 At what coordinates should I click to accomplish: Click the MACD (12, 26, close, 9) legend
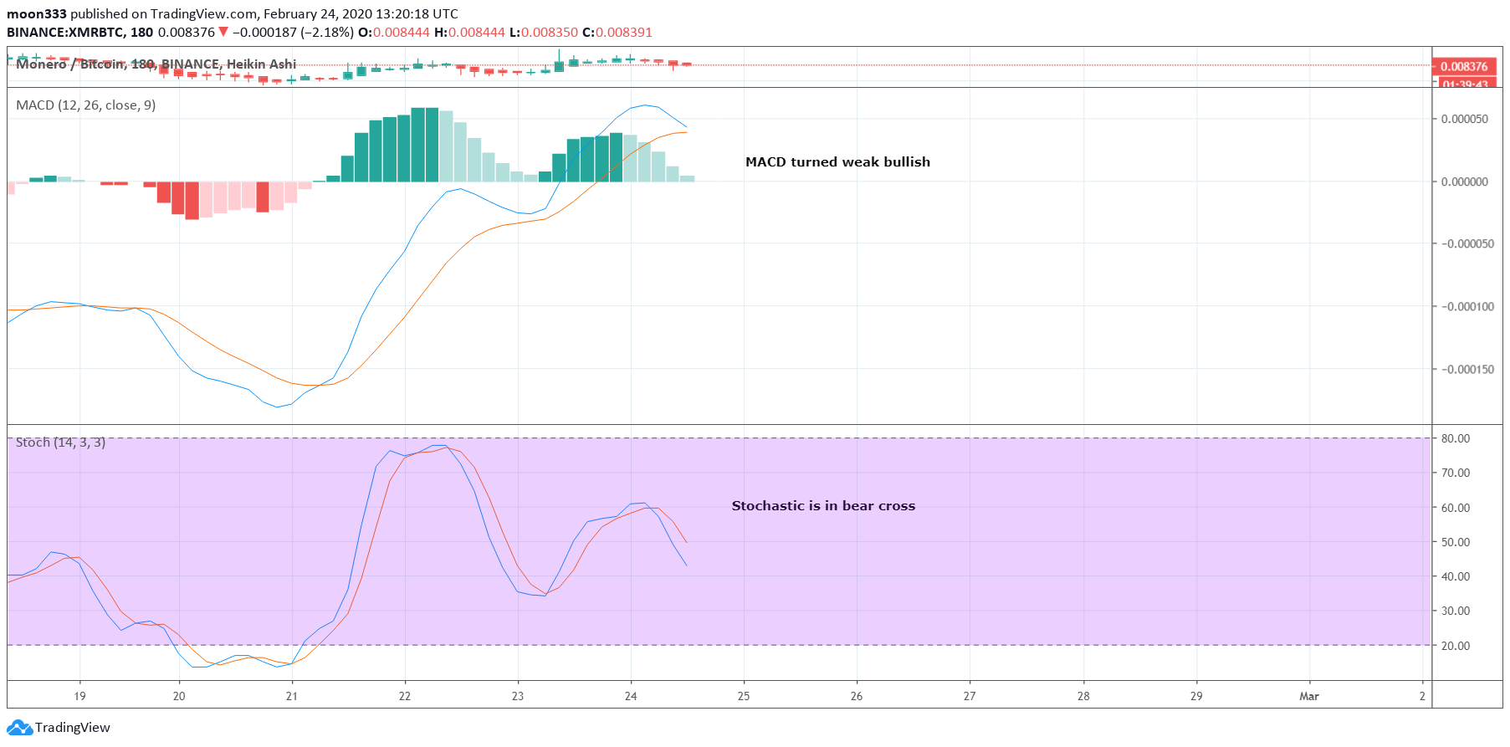[85, 105]
